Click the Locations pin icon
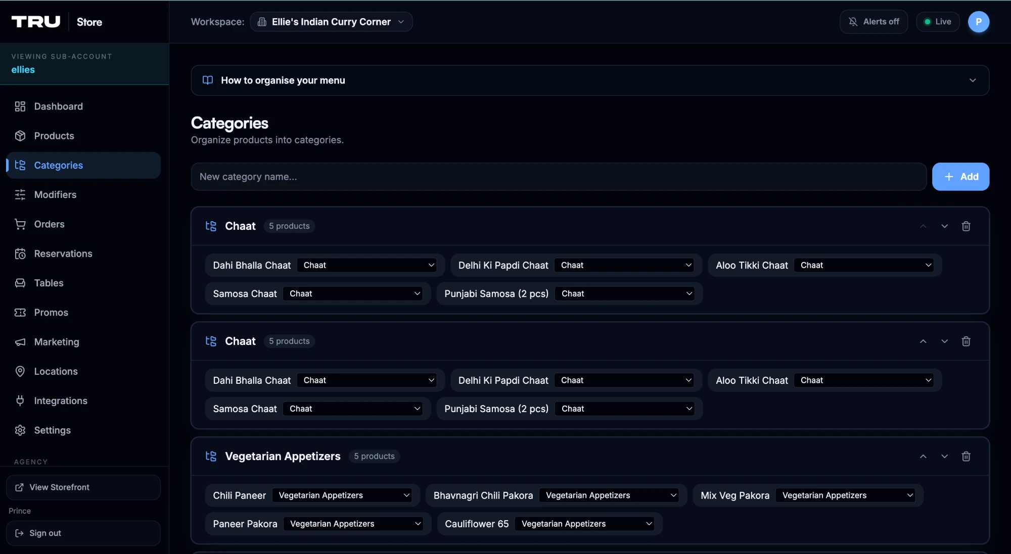The width and height of the screenshot is (1011, 554). click(20, 371)
